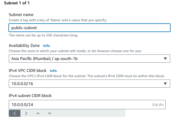The width and height of the screenshot is (191, 120).
Task: Focus the 10.0.0.0/24 subnet CIDR field
Action: 87,105
